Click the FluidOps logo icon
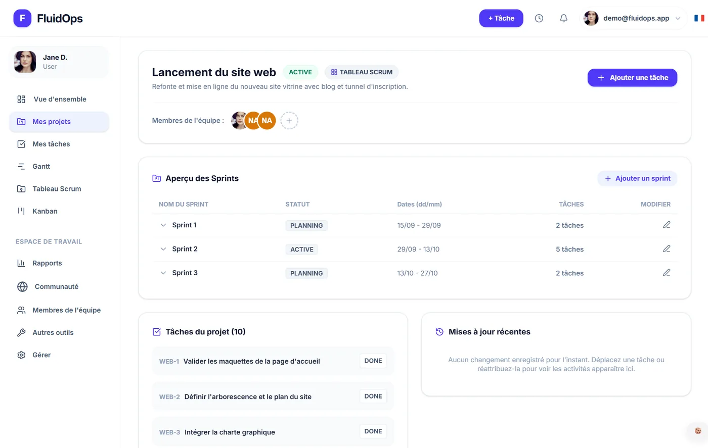708x448 pixels. coord(22,18)
